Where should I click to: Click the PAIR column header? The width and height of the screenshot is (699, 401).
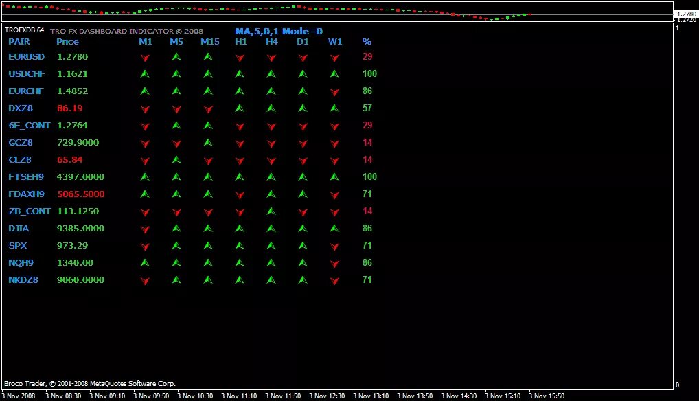(19, 41)
